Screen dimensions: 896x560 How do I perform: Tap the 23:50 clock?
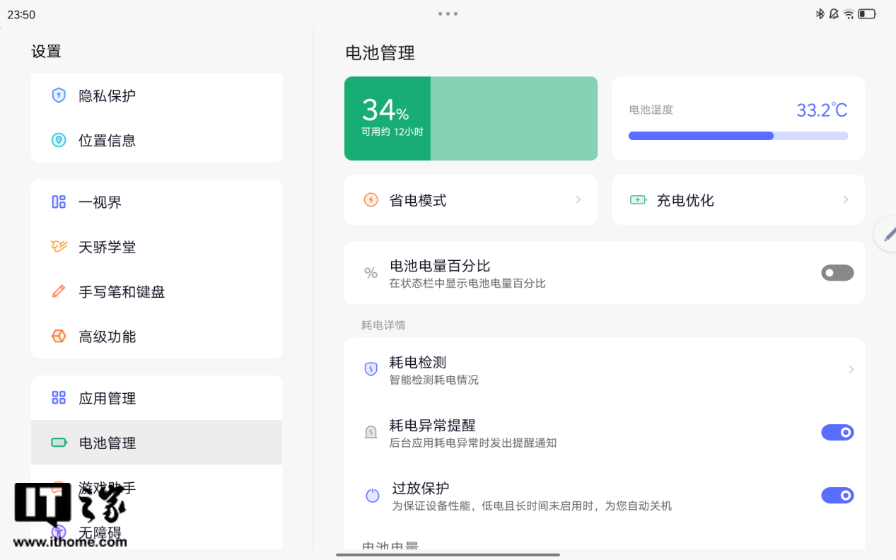(21, 15)
